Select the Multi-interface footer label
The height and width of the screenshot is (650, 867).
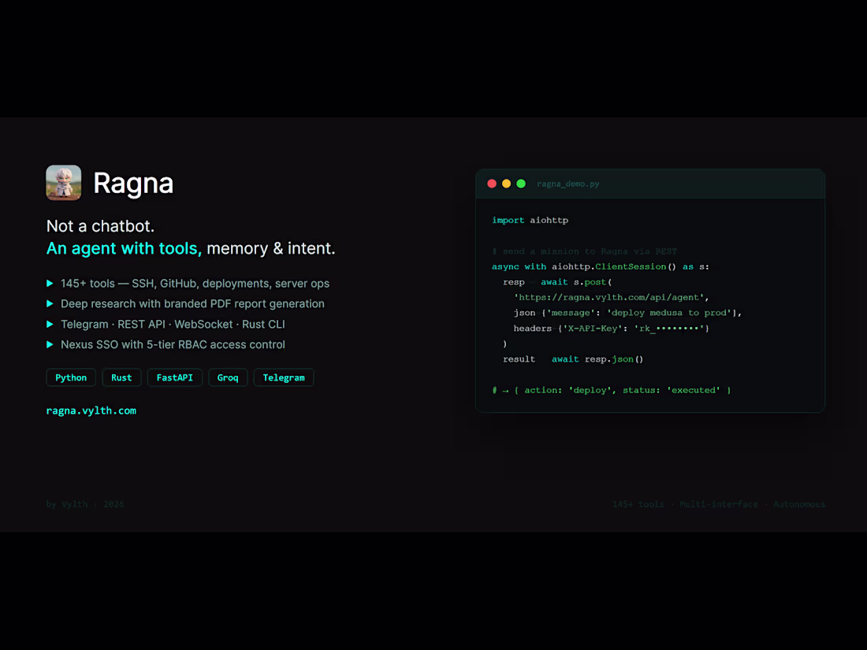click(718, 504)
